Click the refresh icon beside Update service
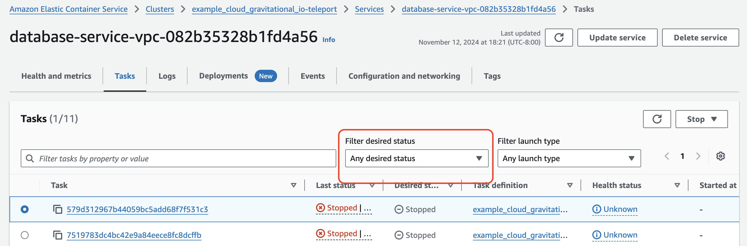 558,38
